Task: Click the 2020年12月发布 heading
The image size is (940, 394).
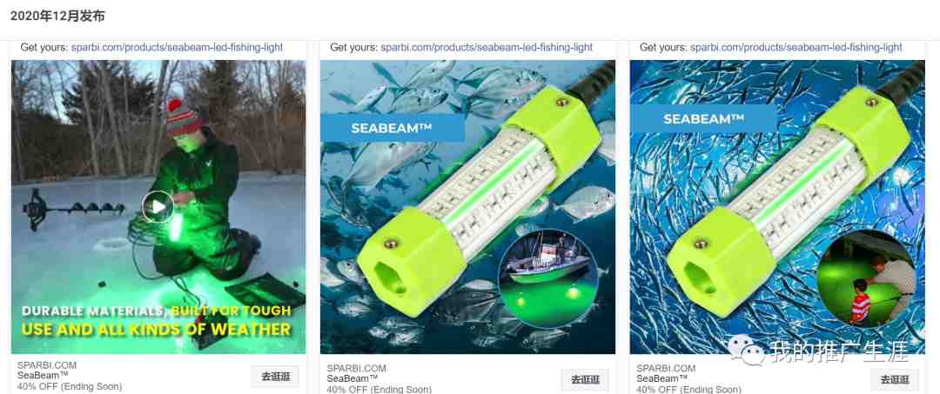Action: click(57, 17)
